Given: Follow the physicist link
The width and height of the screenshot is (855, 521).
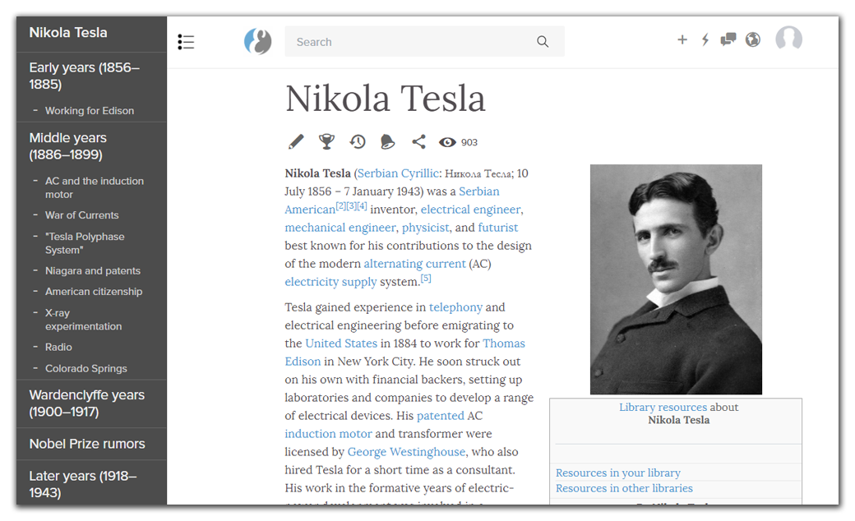Looking at the screenshot, I should [425, 228].
